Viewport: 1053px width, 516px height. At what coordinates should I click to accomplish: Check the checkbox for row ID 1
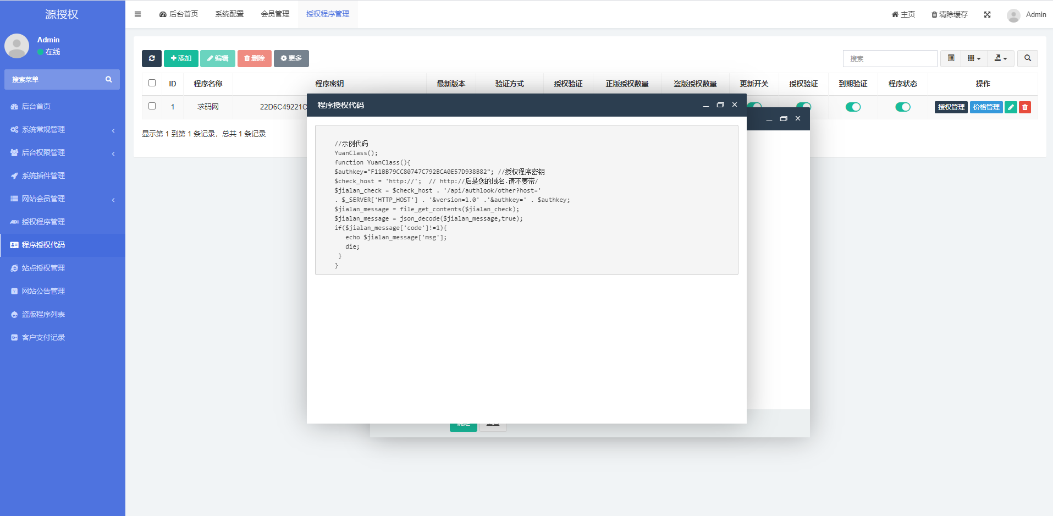coord(152,106)
